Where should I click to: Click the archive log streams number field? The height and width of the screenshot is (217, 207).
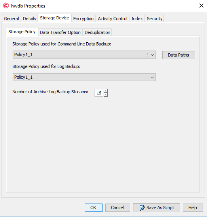click(99, 93)
